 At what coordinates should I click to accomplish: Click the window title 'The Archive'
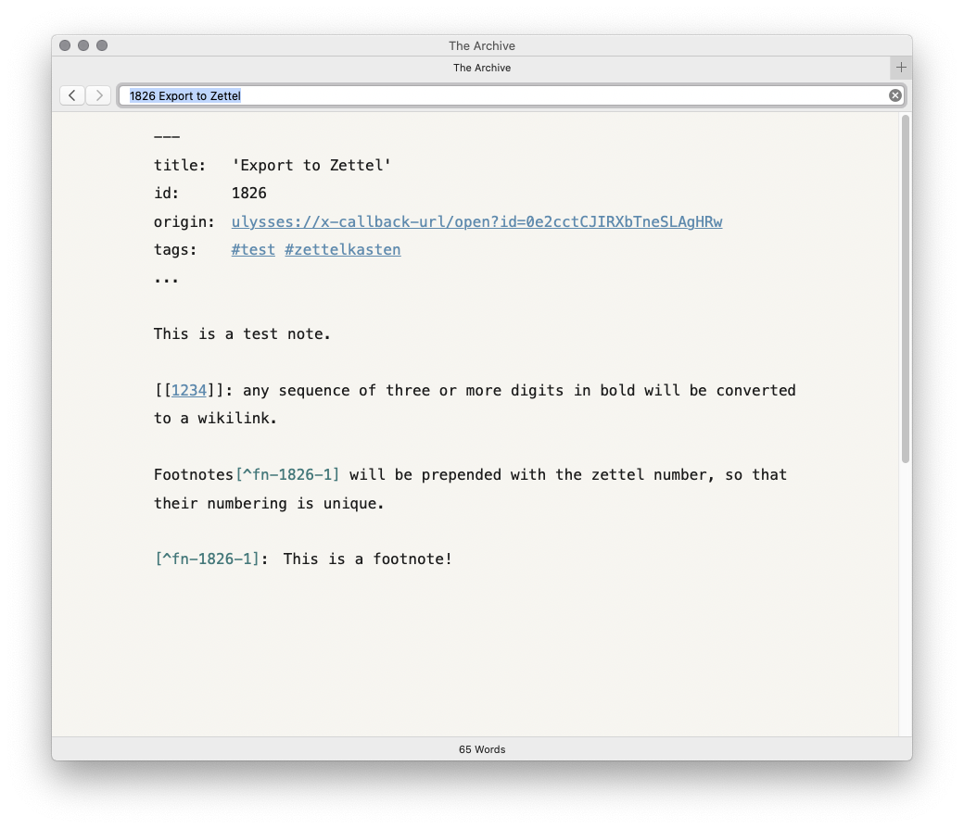point(482,45)
